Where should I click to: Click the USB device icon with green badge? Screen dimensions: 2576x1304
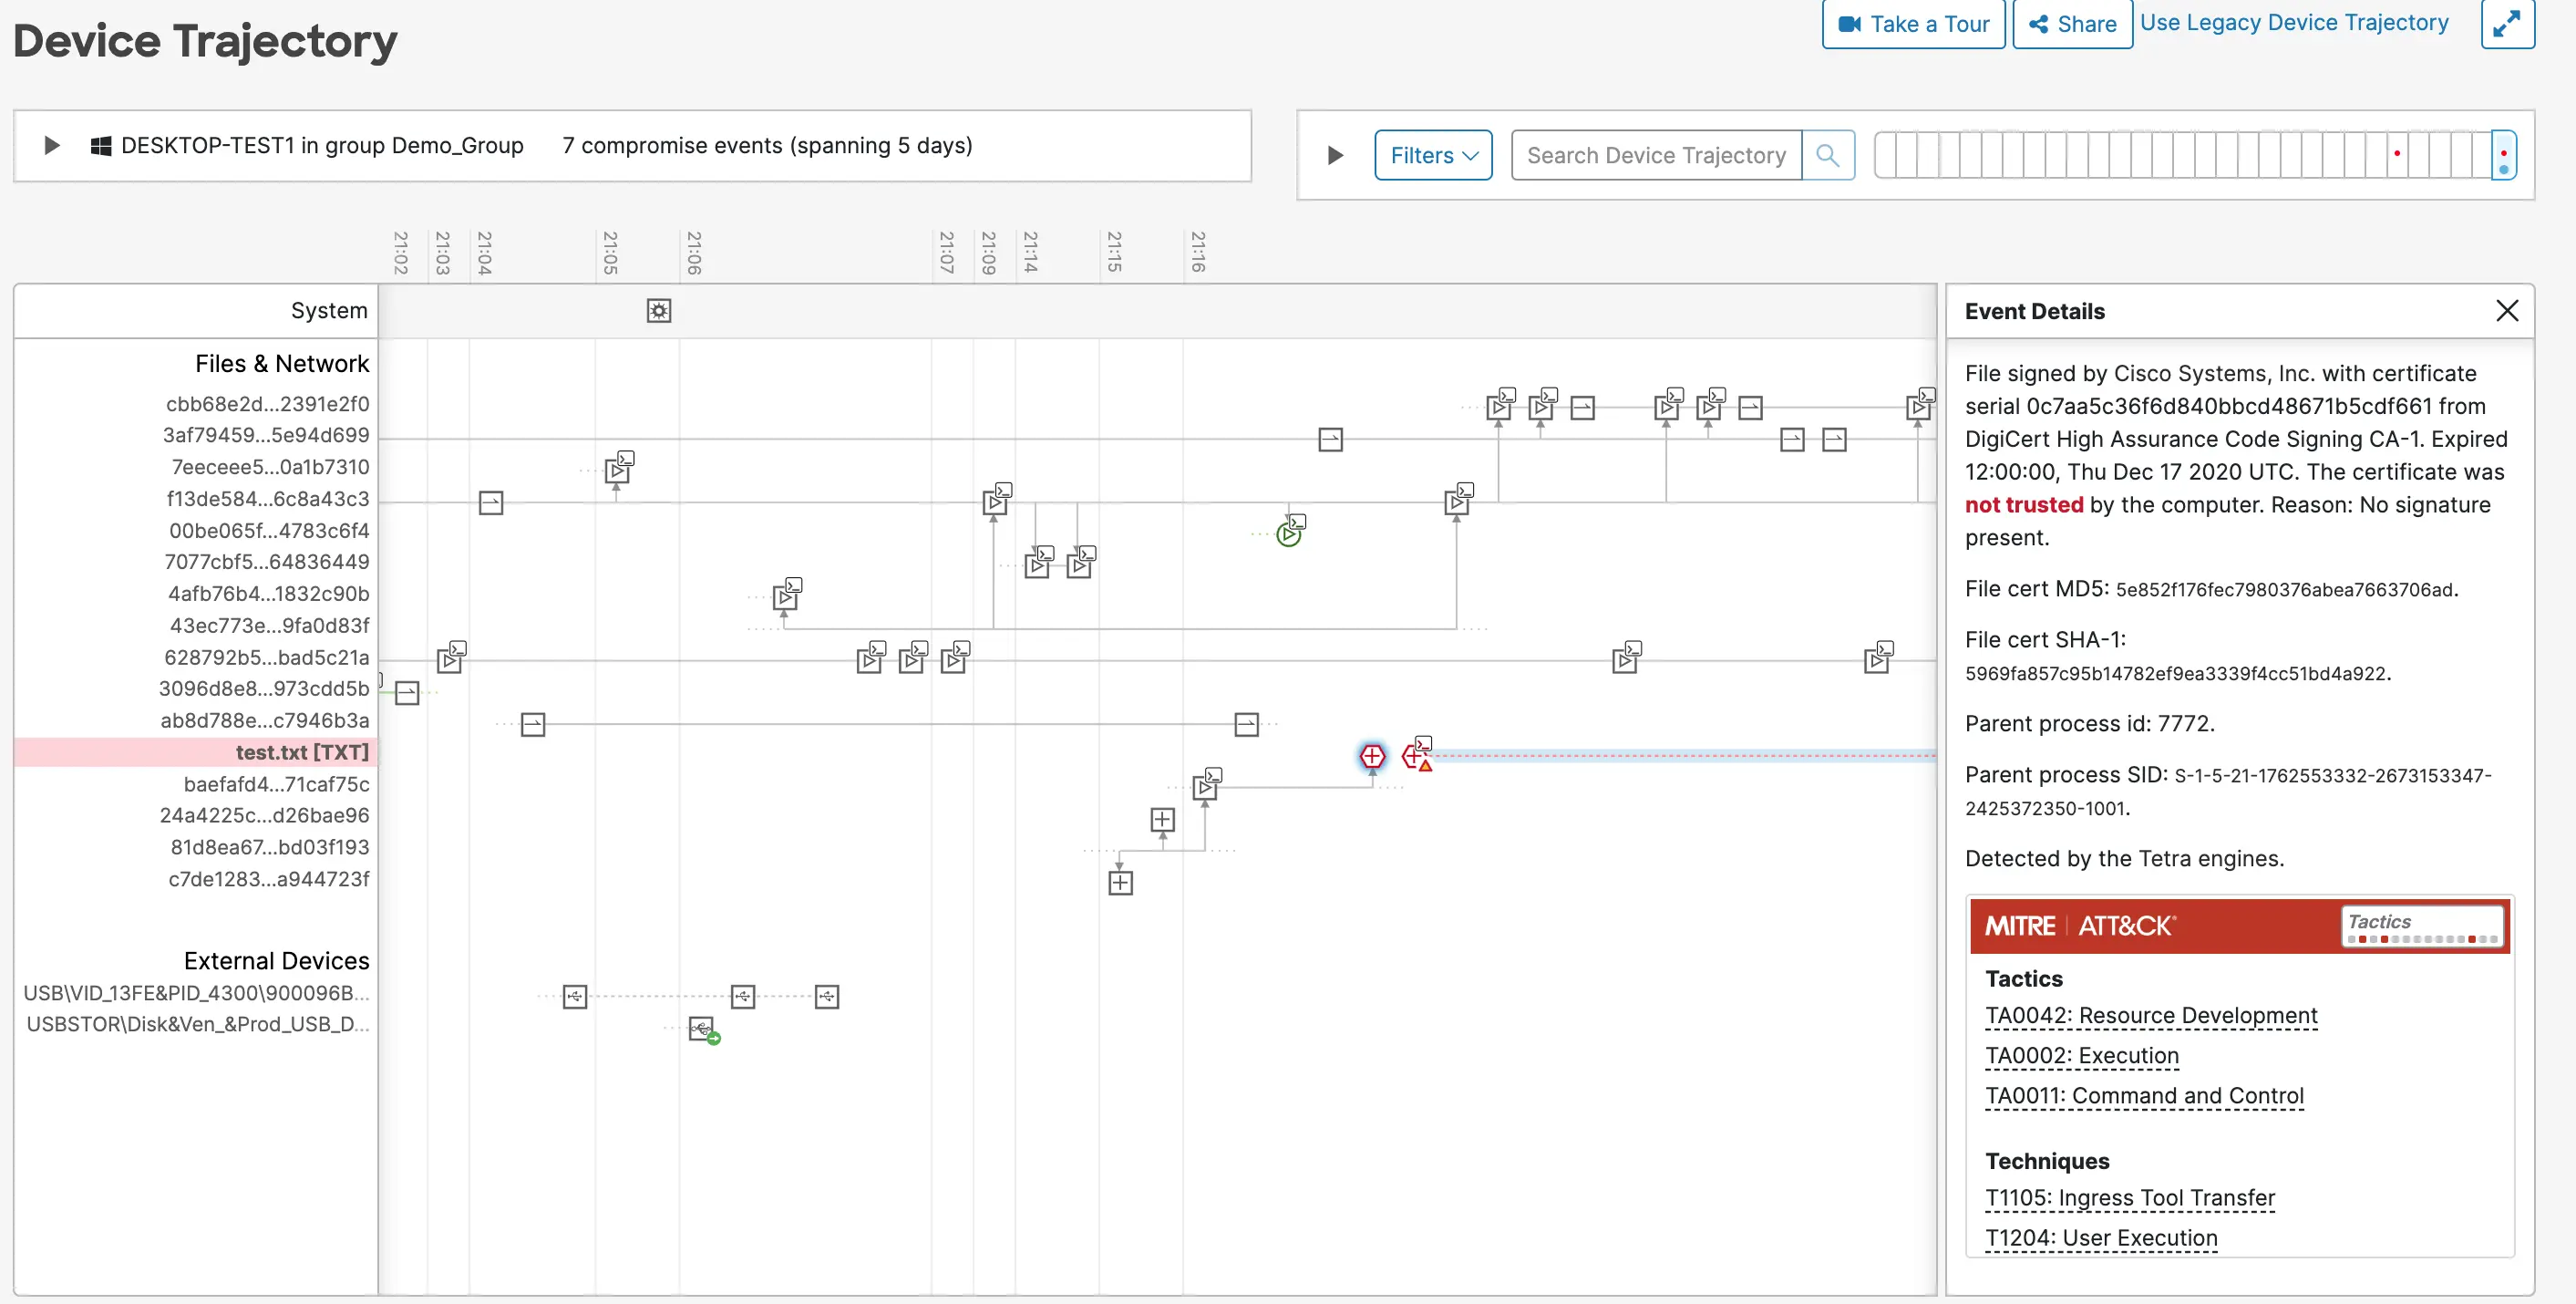[703, 1029]
